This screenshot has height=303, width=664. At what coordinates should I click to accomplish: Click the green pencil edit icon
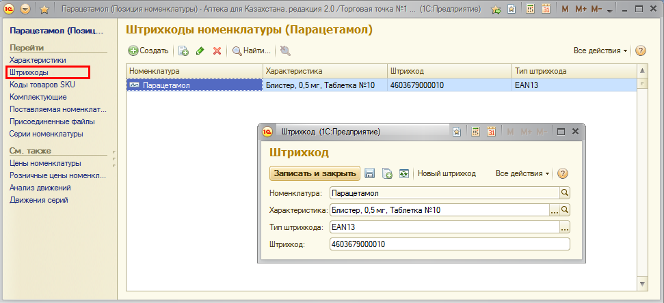200,51
